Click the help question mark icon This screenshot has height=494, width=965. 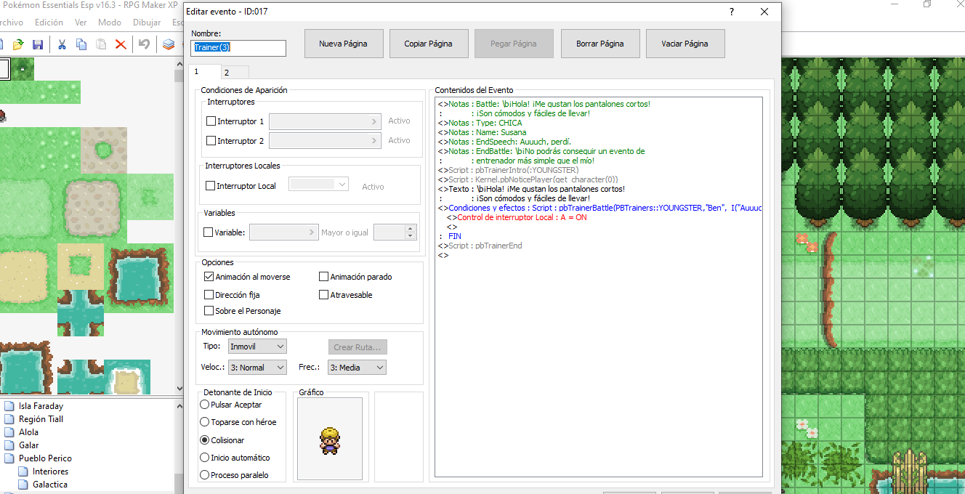click(x=731, y=12)
